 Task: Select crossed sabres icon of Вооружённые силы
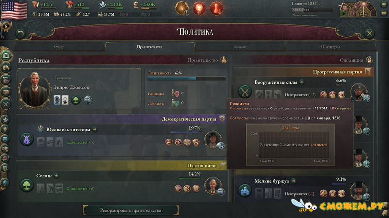245,92
